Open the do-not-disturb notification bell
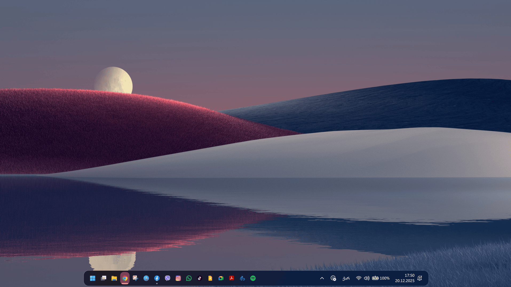Image resolution: width=511 pixels, height=287 pixels. 420,278
